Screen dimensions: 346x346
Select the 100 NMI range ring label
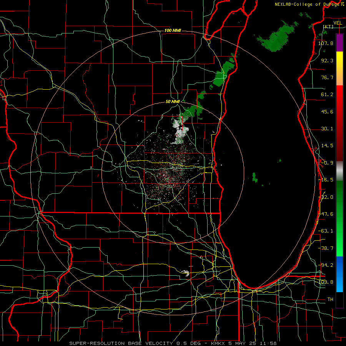173,30
